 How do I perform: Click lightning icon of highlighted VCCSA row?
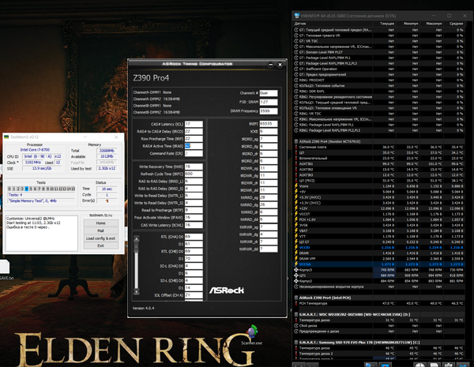click(x=296, y=264)
